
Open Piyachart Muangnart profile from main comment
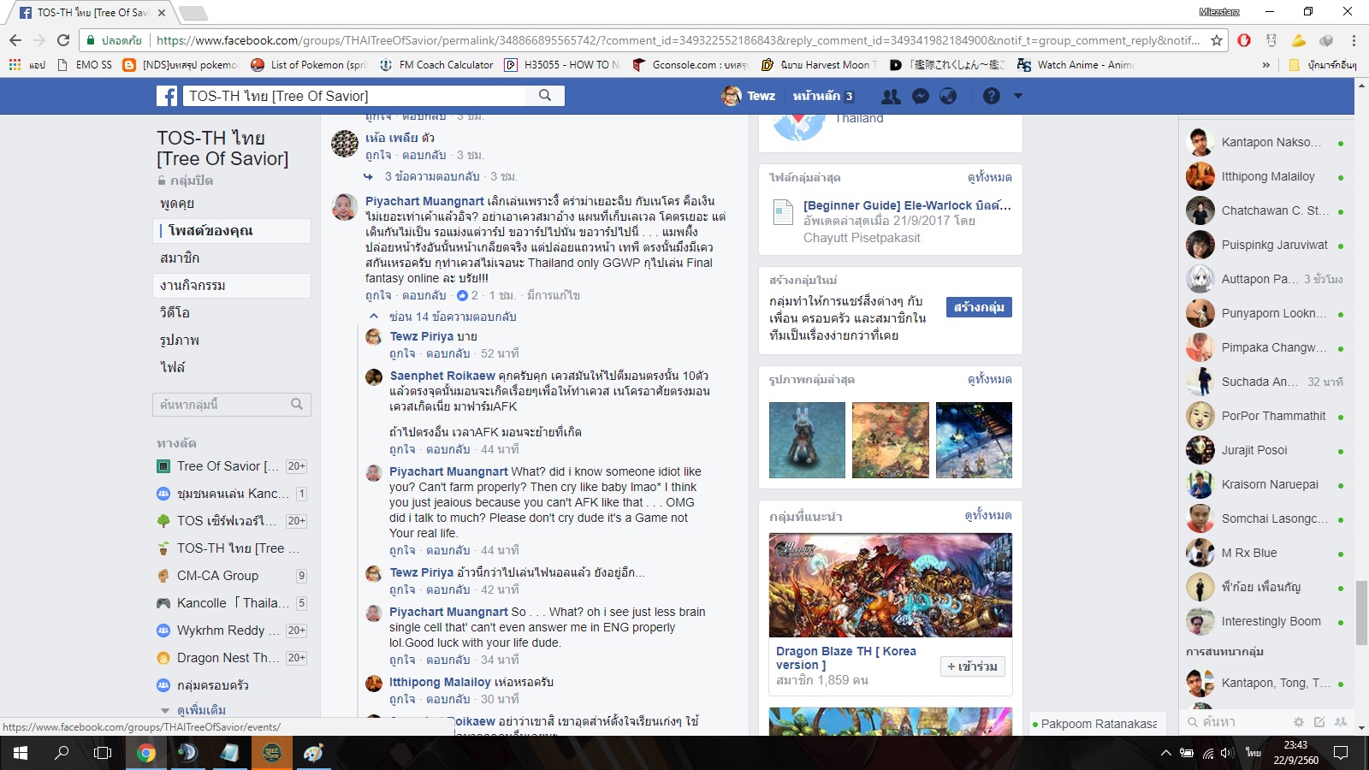(x=424, y=202)
